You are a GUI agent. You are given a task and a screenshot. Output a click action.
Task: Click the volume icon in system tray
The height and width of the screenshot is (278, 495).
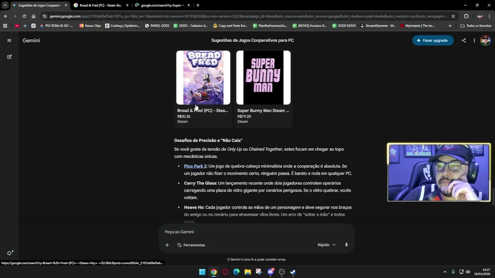pyautogui.click(x=468, y=272)
